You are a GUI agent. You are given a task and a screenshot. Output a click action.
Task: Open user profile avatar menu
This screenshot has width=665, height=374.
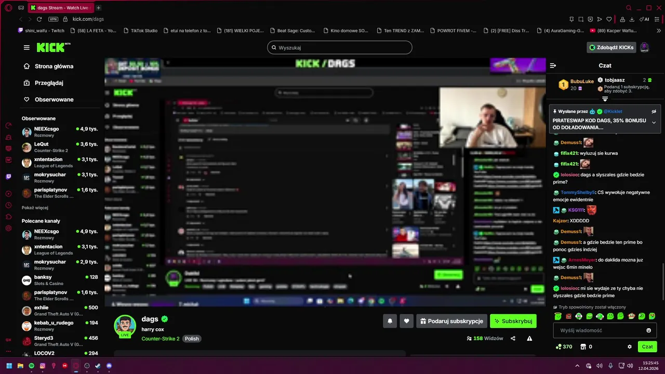pos(644,47)
